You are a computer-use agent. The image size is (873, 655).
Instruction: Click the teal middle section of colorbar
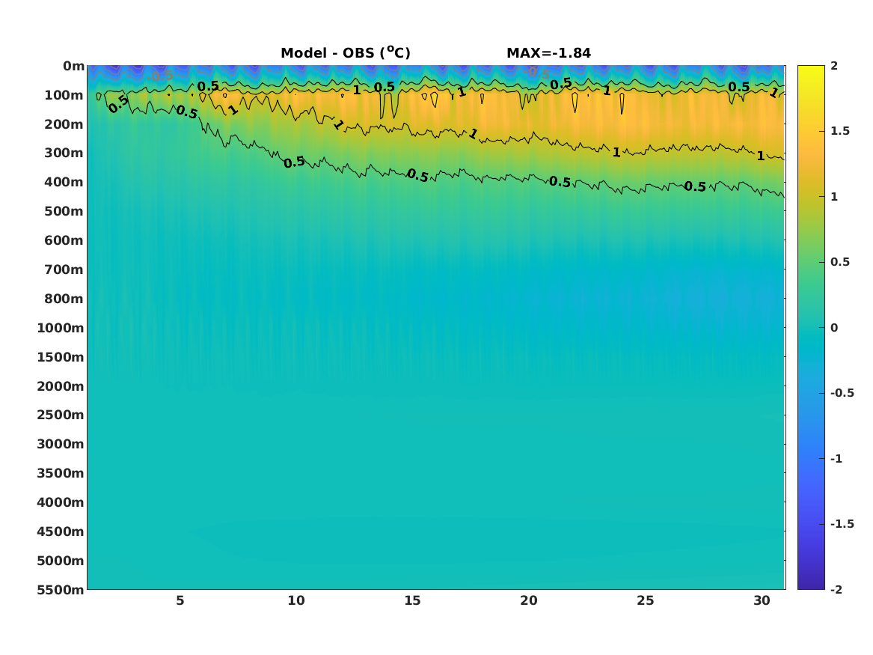coord(811,328)
